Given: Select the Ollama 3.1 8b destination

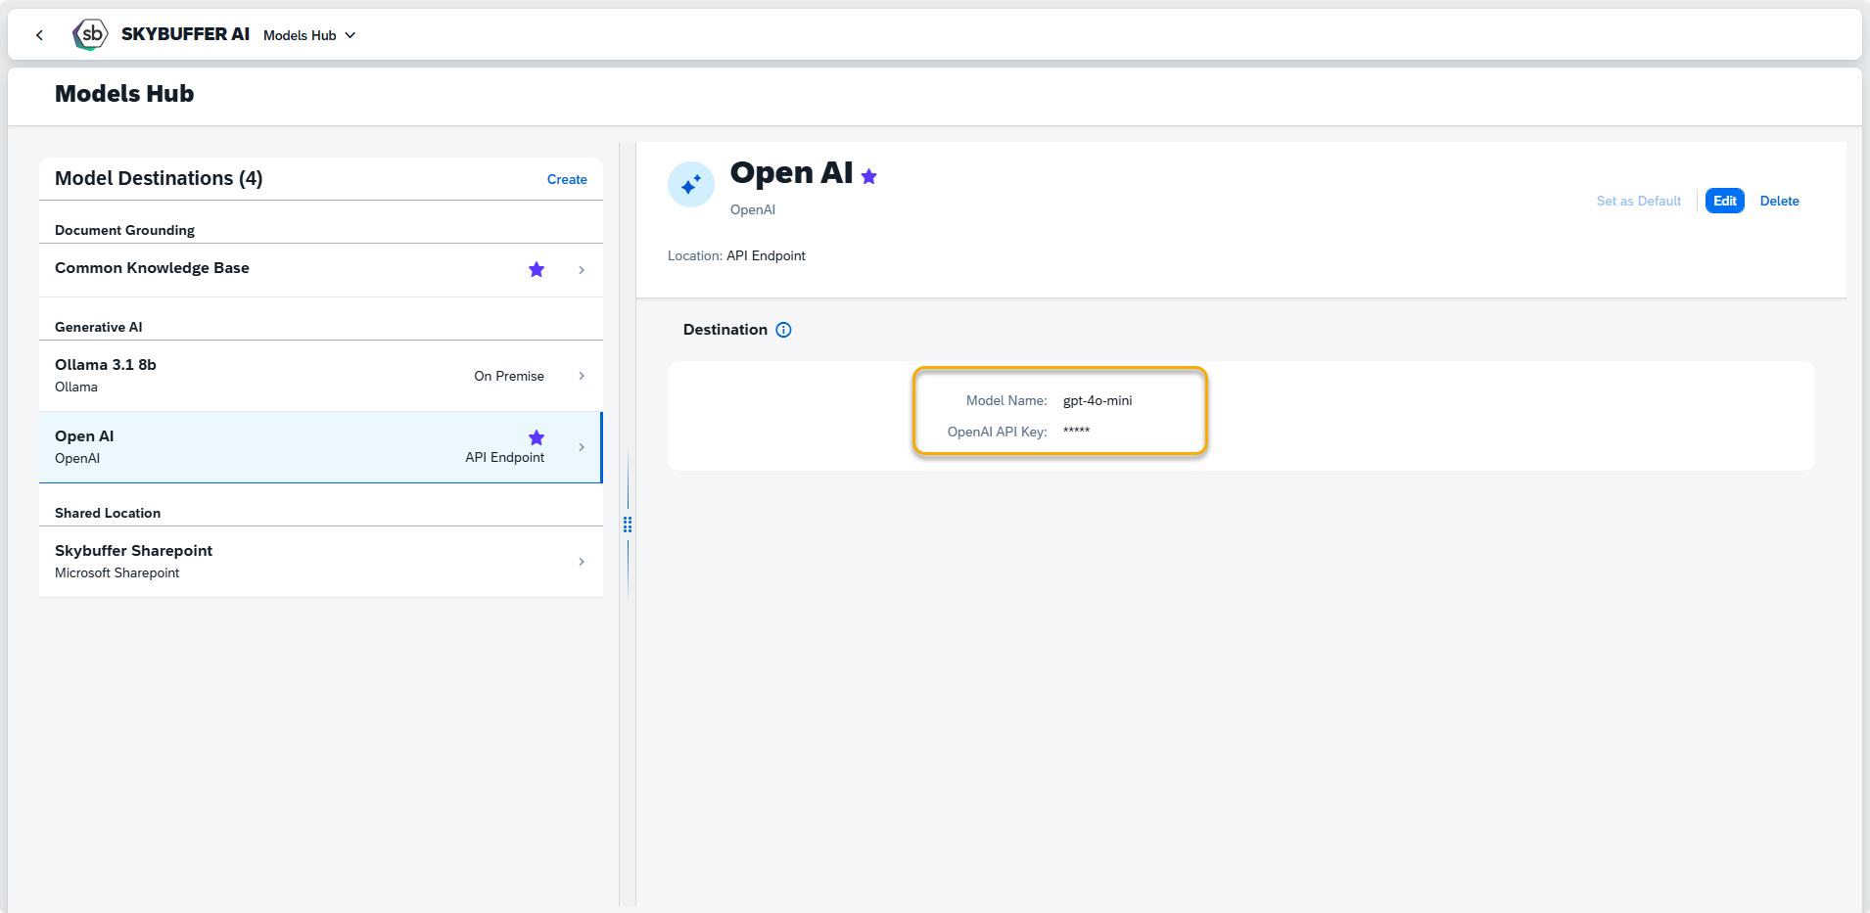Looking at the screenshot, I should tap(321, 376).
